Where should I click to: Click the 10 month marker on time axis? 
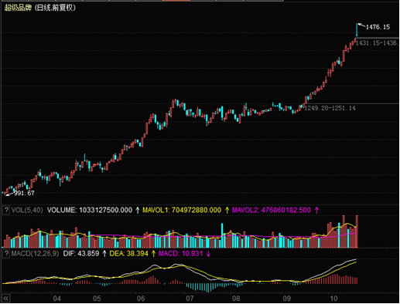pos(333,299)
